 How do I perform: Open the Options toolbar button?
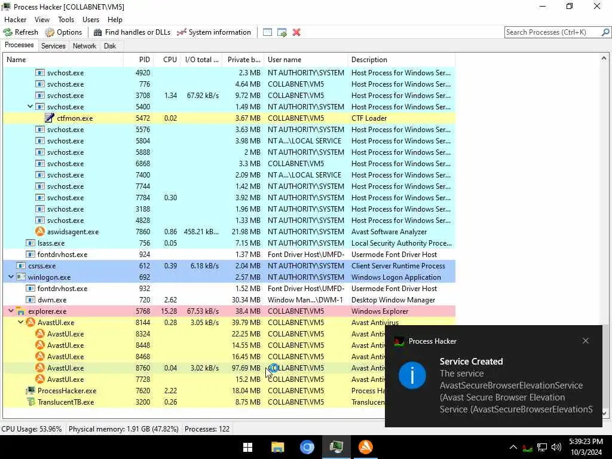point(63,32)
